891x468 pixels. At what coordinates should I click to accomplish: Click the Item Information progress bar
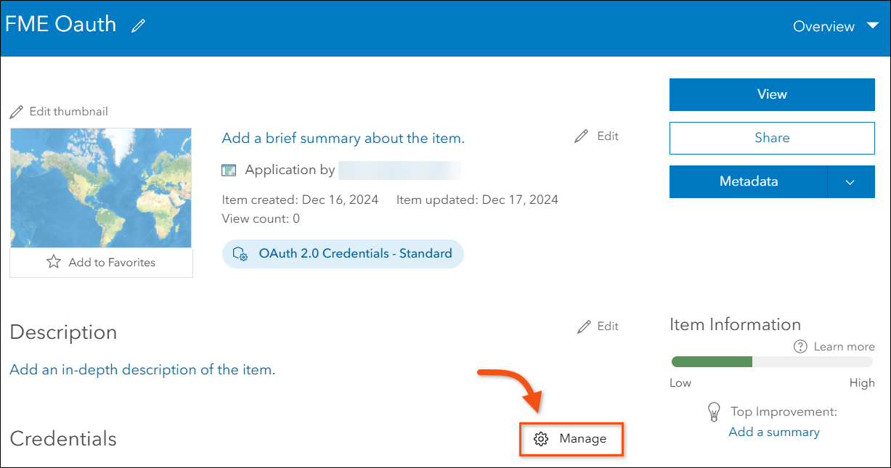(773, 361)
